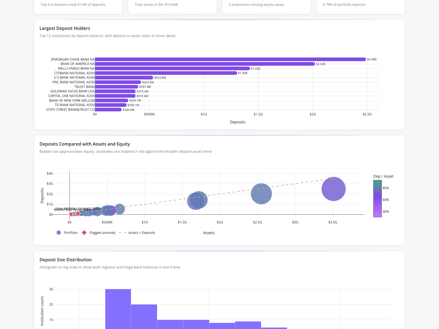Click the $1.42B value label
The height and width of the screenshot is (329, 439).
point(255,69)
